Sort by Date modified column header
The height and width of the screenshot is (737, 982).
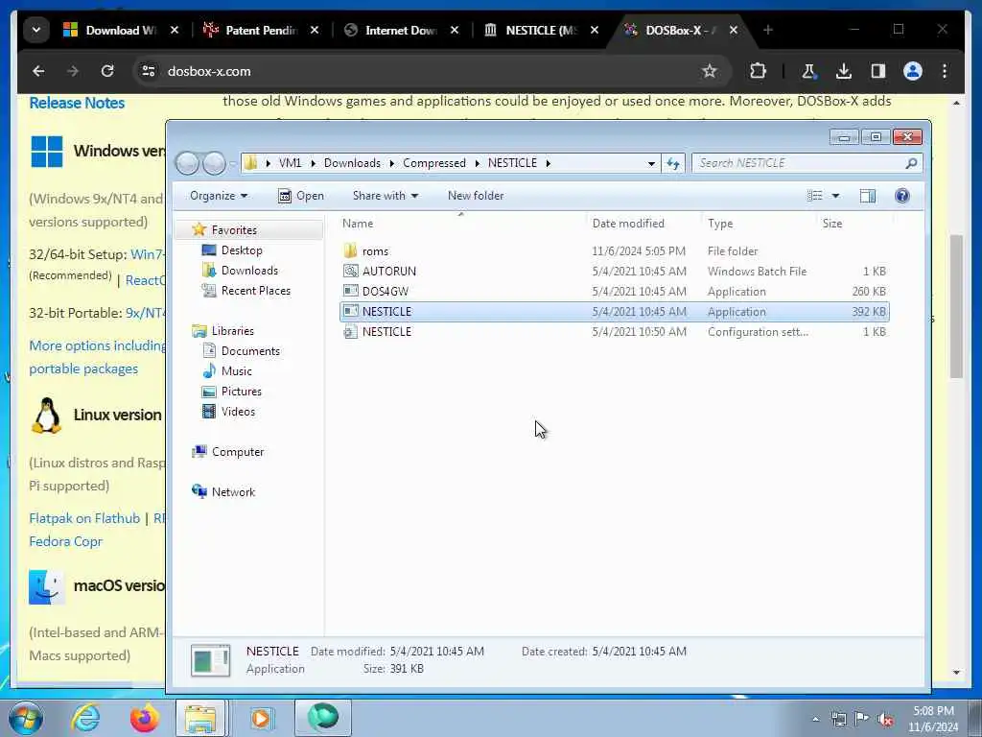point(628,223)
